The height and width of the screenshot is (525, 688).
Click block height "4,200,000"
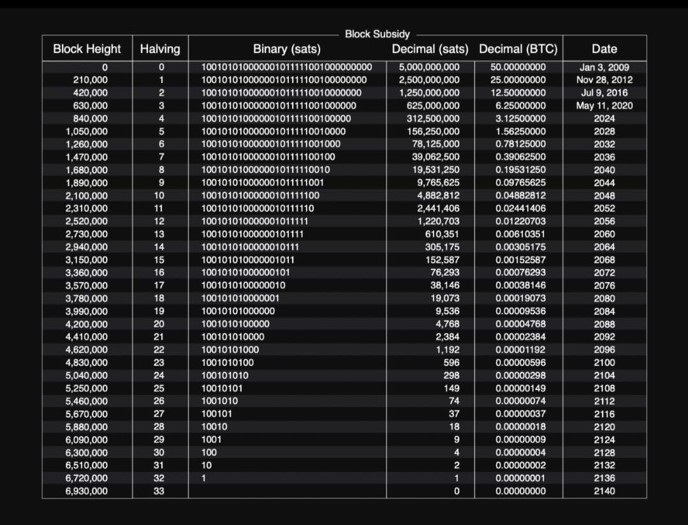[x=87, y=324]
